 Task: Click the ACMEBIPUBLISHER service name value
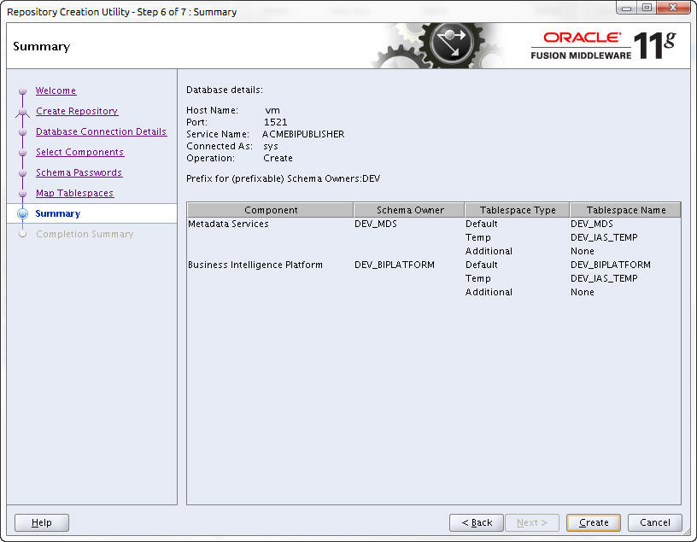click(303, 134)
